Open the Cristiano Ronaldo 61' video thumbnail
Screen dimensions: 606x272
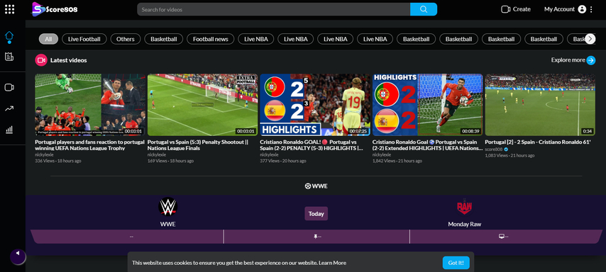pos(540,105)
